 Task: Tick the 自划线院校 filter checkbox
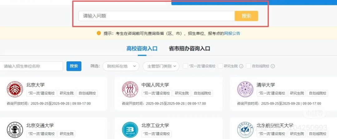[x=248, y=66]
